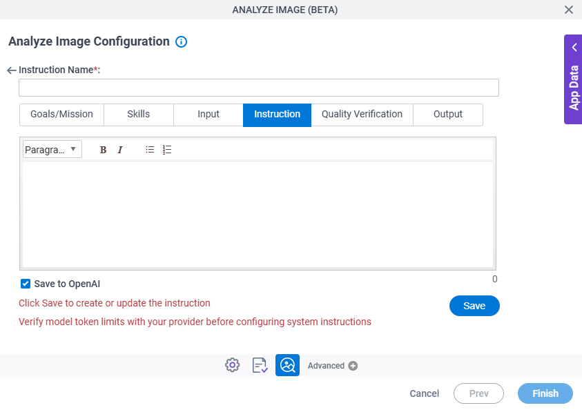This screenshot has height=410, width=582.
Task: Click the Save button
Action: pos(474,306)
